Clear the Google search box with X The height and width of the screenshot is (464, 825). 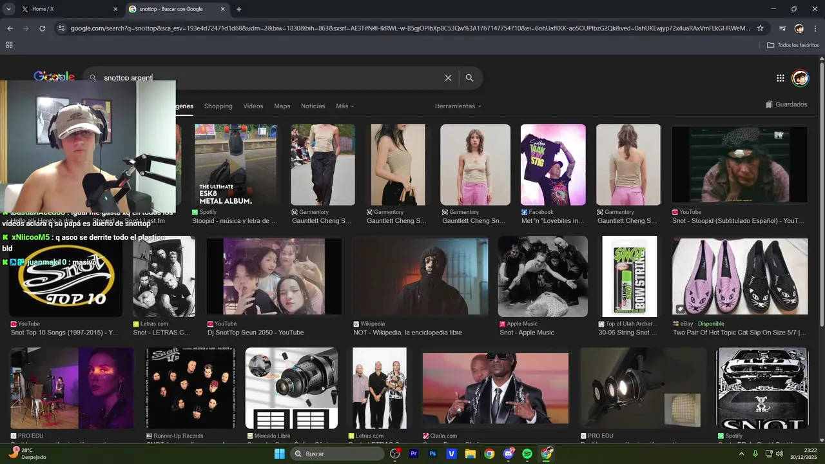(x=448, y=78)
